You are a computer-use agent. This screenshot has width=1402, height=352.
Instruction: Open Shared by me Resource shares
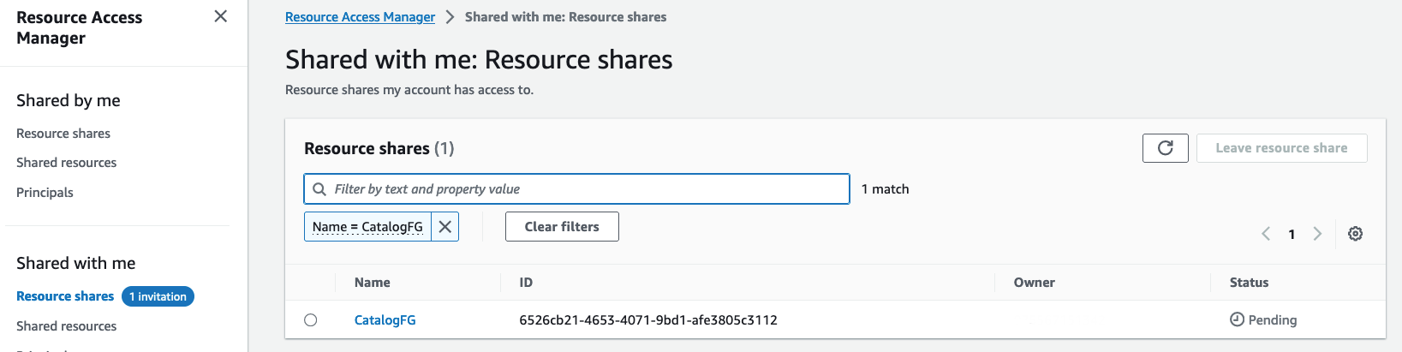click(63, 134)
